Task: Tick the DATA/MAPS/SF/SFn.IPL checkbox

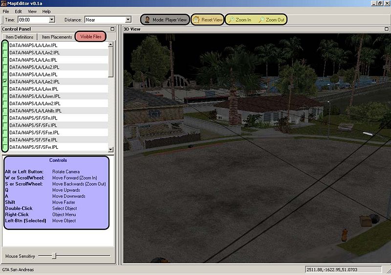Action: 5,118
